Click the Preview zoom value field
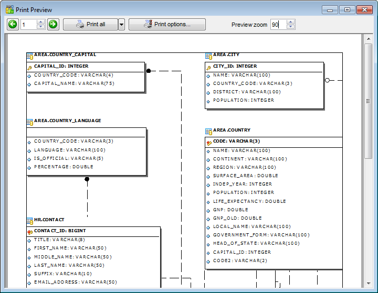The image size is (378, 293). pos(278,24)
